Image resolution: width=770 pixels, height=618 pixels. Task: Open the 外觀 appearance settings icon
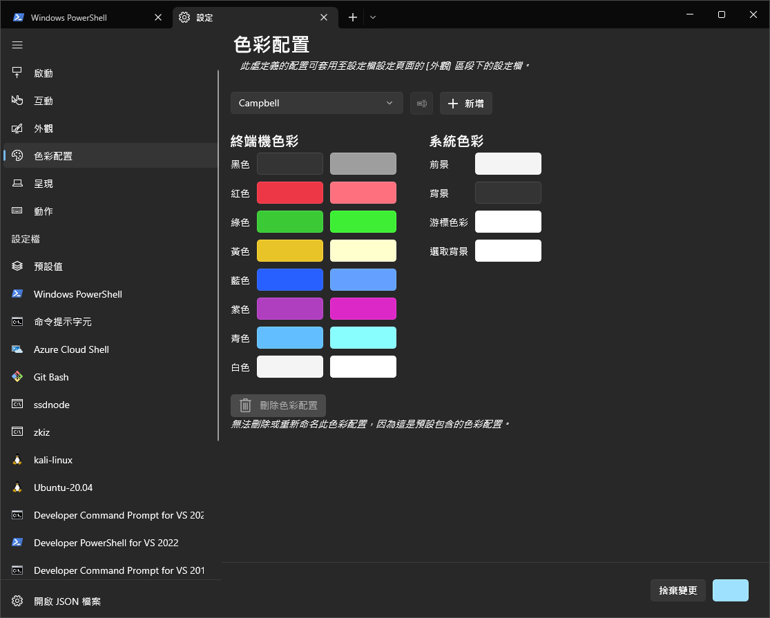coord(17,128)
